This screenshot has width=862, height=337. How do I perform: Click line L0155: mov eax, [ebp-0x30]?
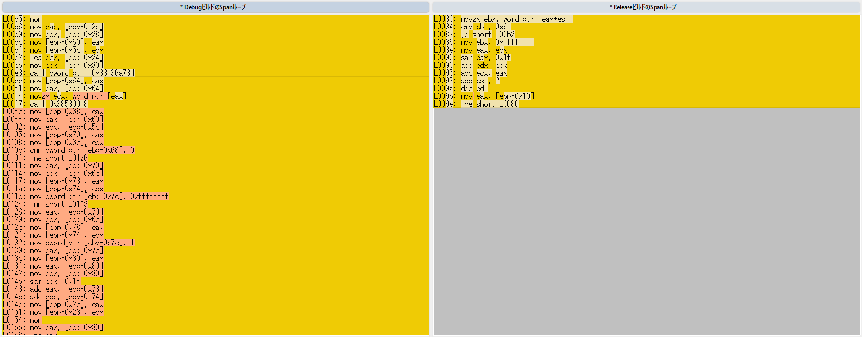(53, 328)
